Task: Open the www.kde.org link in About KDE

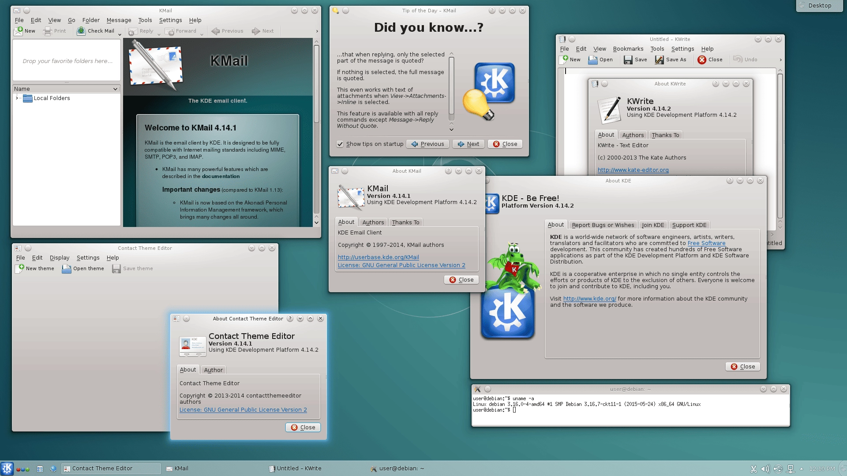Action: tap(589, 299)
